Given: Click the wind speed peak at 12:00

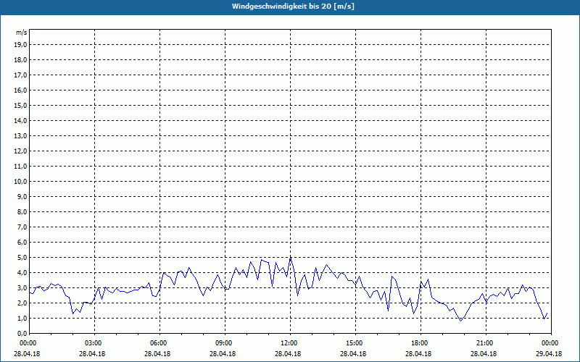Looking at the screenshot, I should tap(291, 258).
